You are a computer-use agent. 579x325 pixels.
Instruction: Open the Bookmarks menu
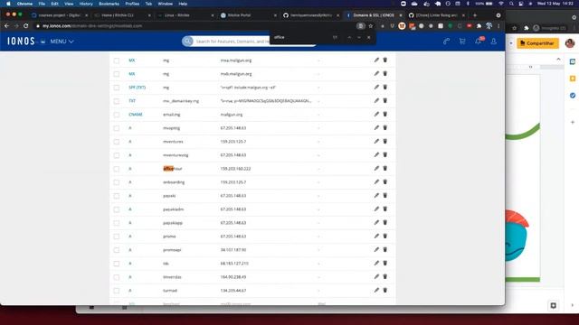coord(109,4)
